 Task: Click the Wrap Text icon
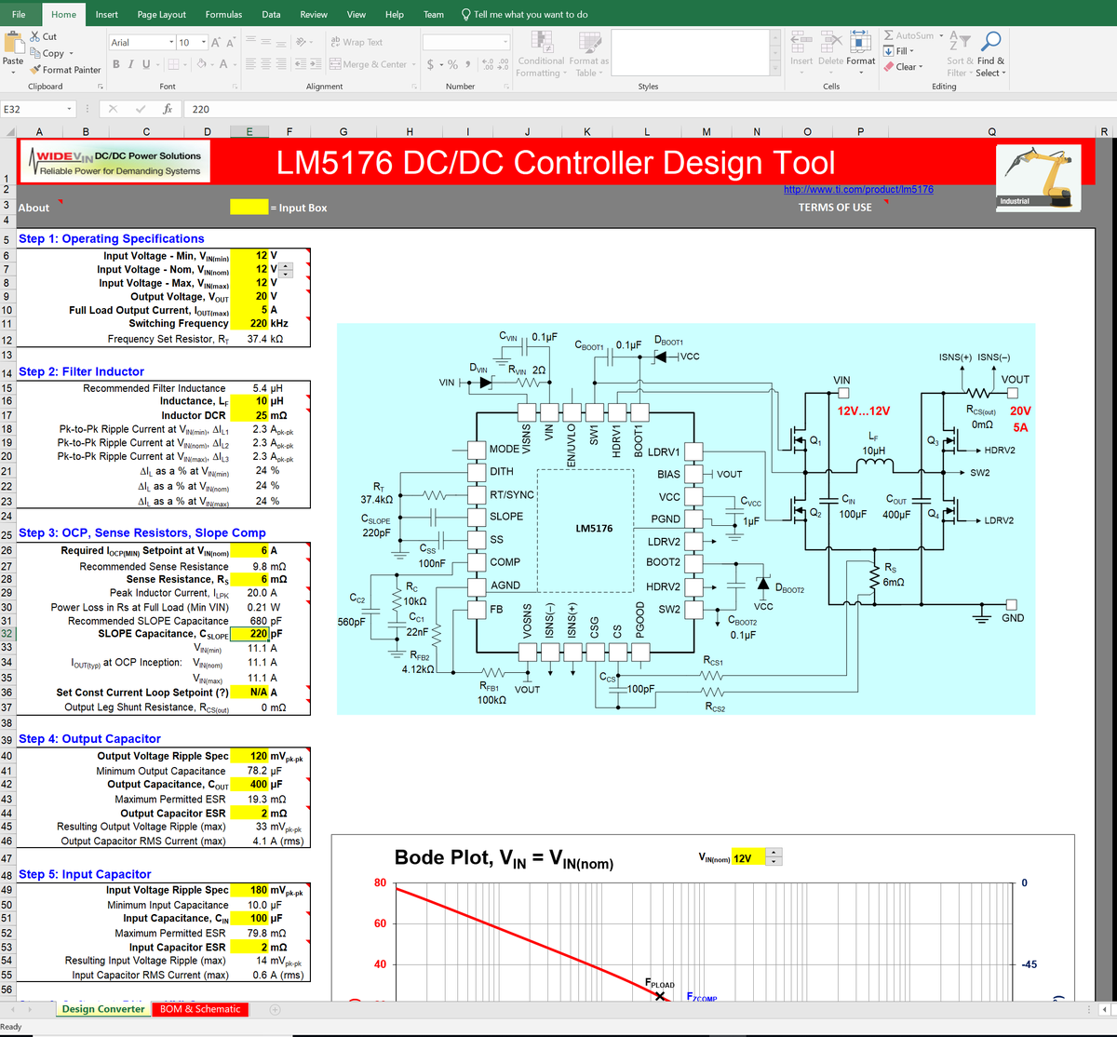point(336,42)
